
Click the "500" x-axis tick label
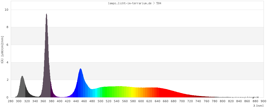point(100,101)
